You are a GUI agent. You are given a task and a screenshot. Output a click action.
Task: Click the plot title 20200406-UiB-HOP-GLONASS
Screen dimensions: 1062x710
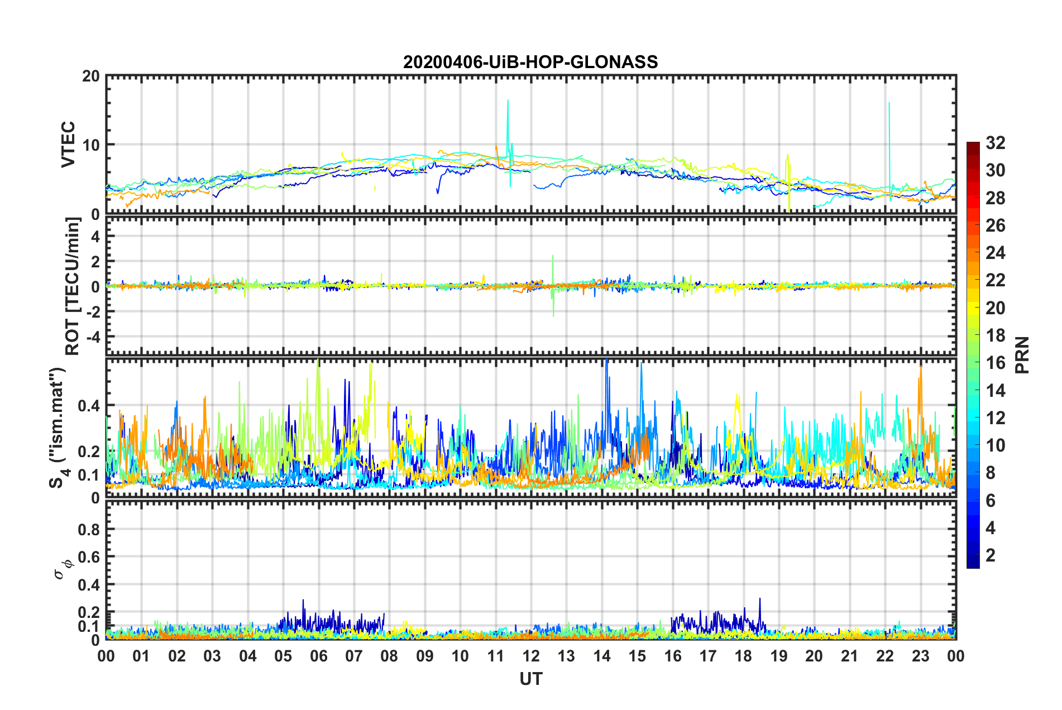pyautogui.click(x=530, y=62)
